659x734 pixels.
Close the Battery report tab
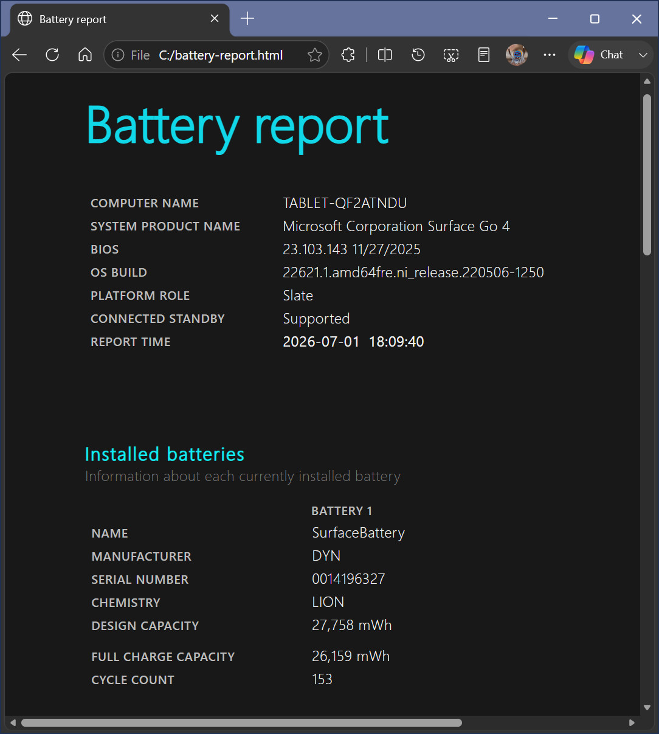coord(215,19)
